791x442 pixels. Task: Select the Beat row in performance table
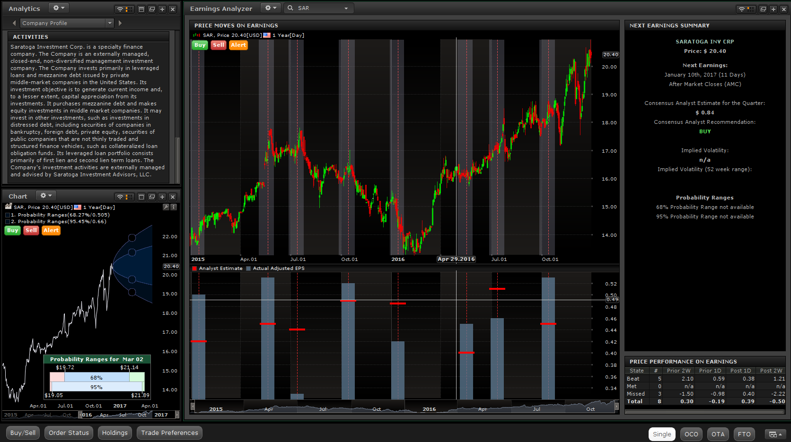coord(705,379)
